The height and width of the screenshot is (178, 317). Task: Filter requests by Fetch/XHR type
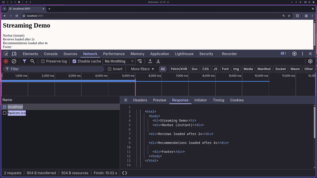tap(179, 69)
